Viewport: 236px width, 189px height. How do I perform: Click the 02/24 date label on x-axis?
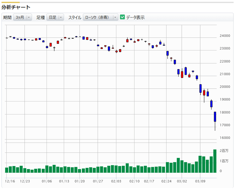point(166,181)
